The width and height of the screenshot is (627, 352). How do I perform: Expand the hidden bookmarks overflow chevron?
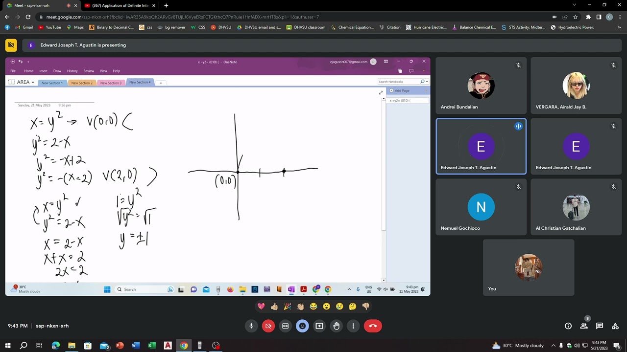point(619,27)
